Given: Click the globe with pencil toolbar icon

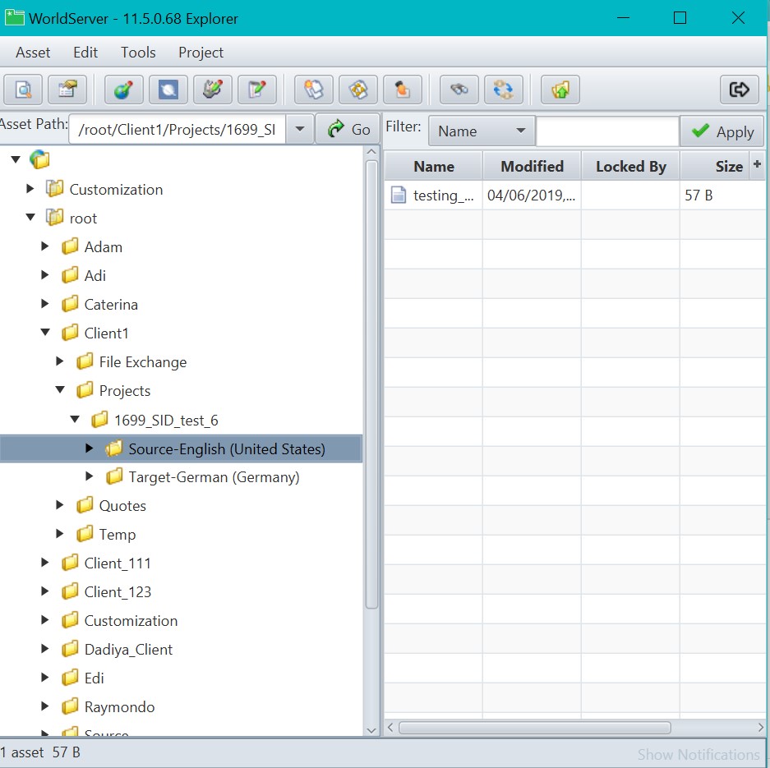Looking at the screenshot, I should 124,90.
